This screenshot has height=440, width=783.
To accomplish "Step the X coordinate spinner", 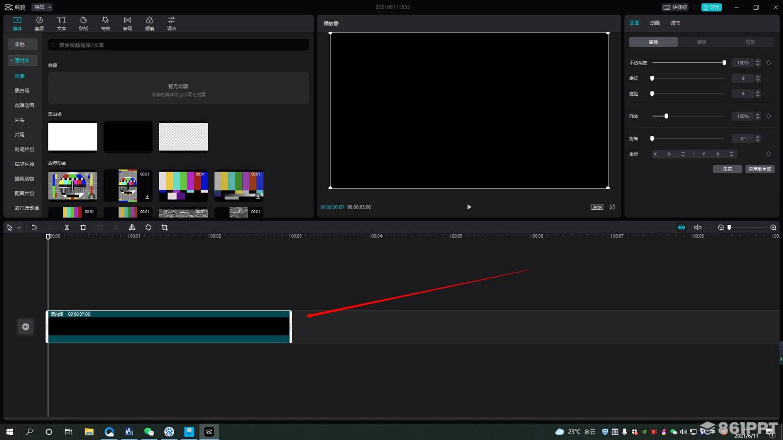I will point(683,154).
